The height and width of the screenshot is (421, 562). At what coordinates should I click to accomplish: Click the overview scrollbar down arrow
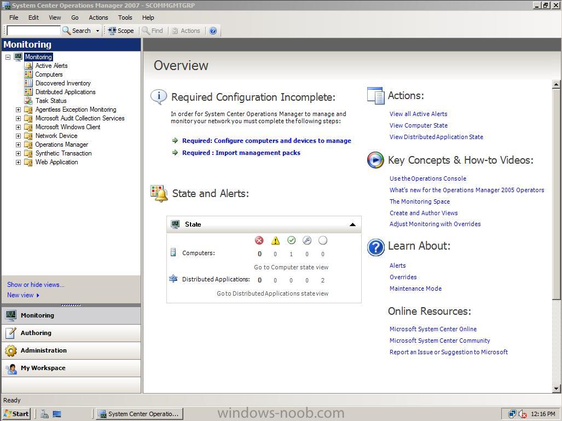[556, 388]
